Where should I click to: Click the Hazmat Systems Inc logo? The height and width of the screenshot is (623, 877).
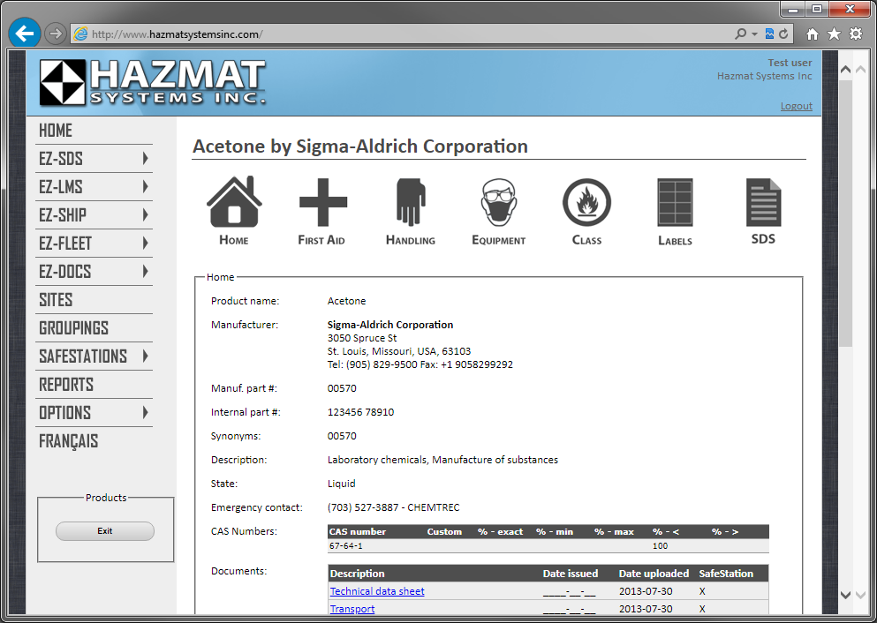tap(153, 83)
